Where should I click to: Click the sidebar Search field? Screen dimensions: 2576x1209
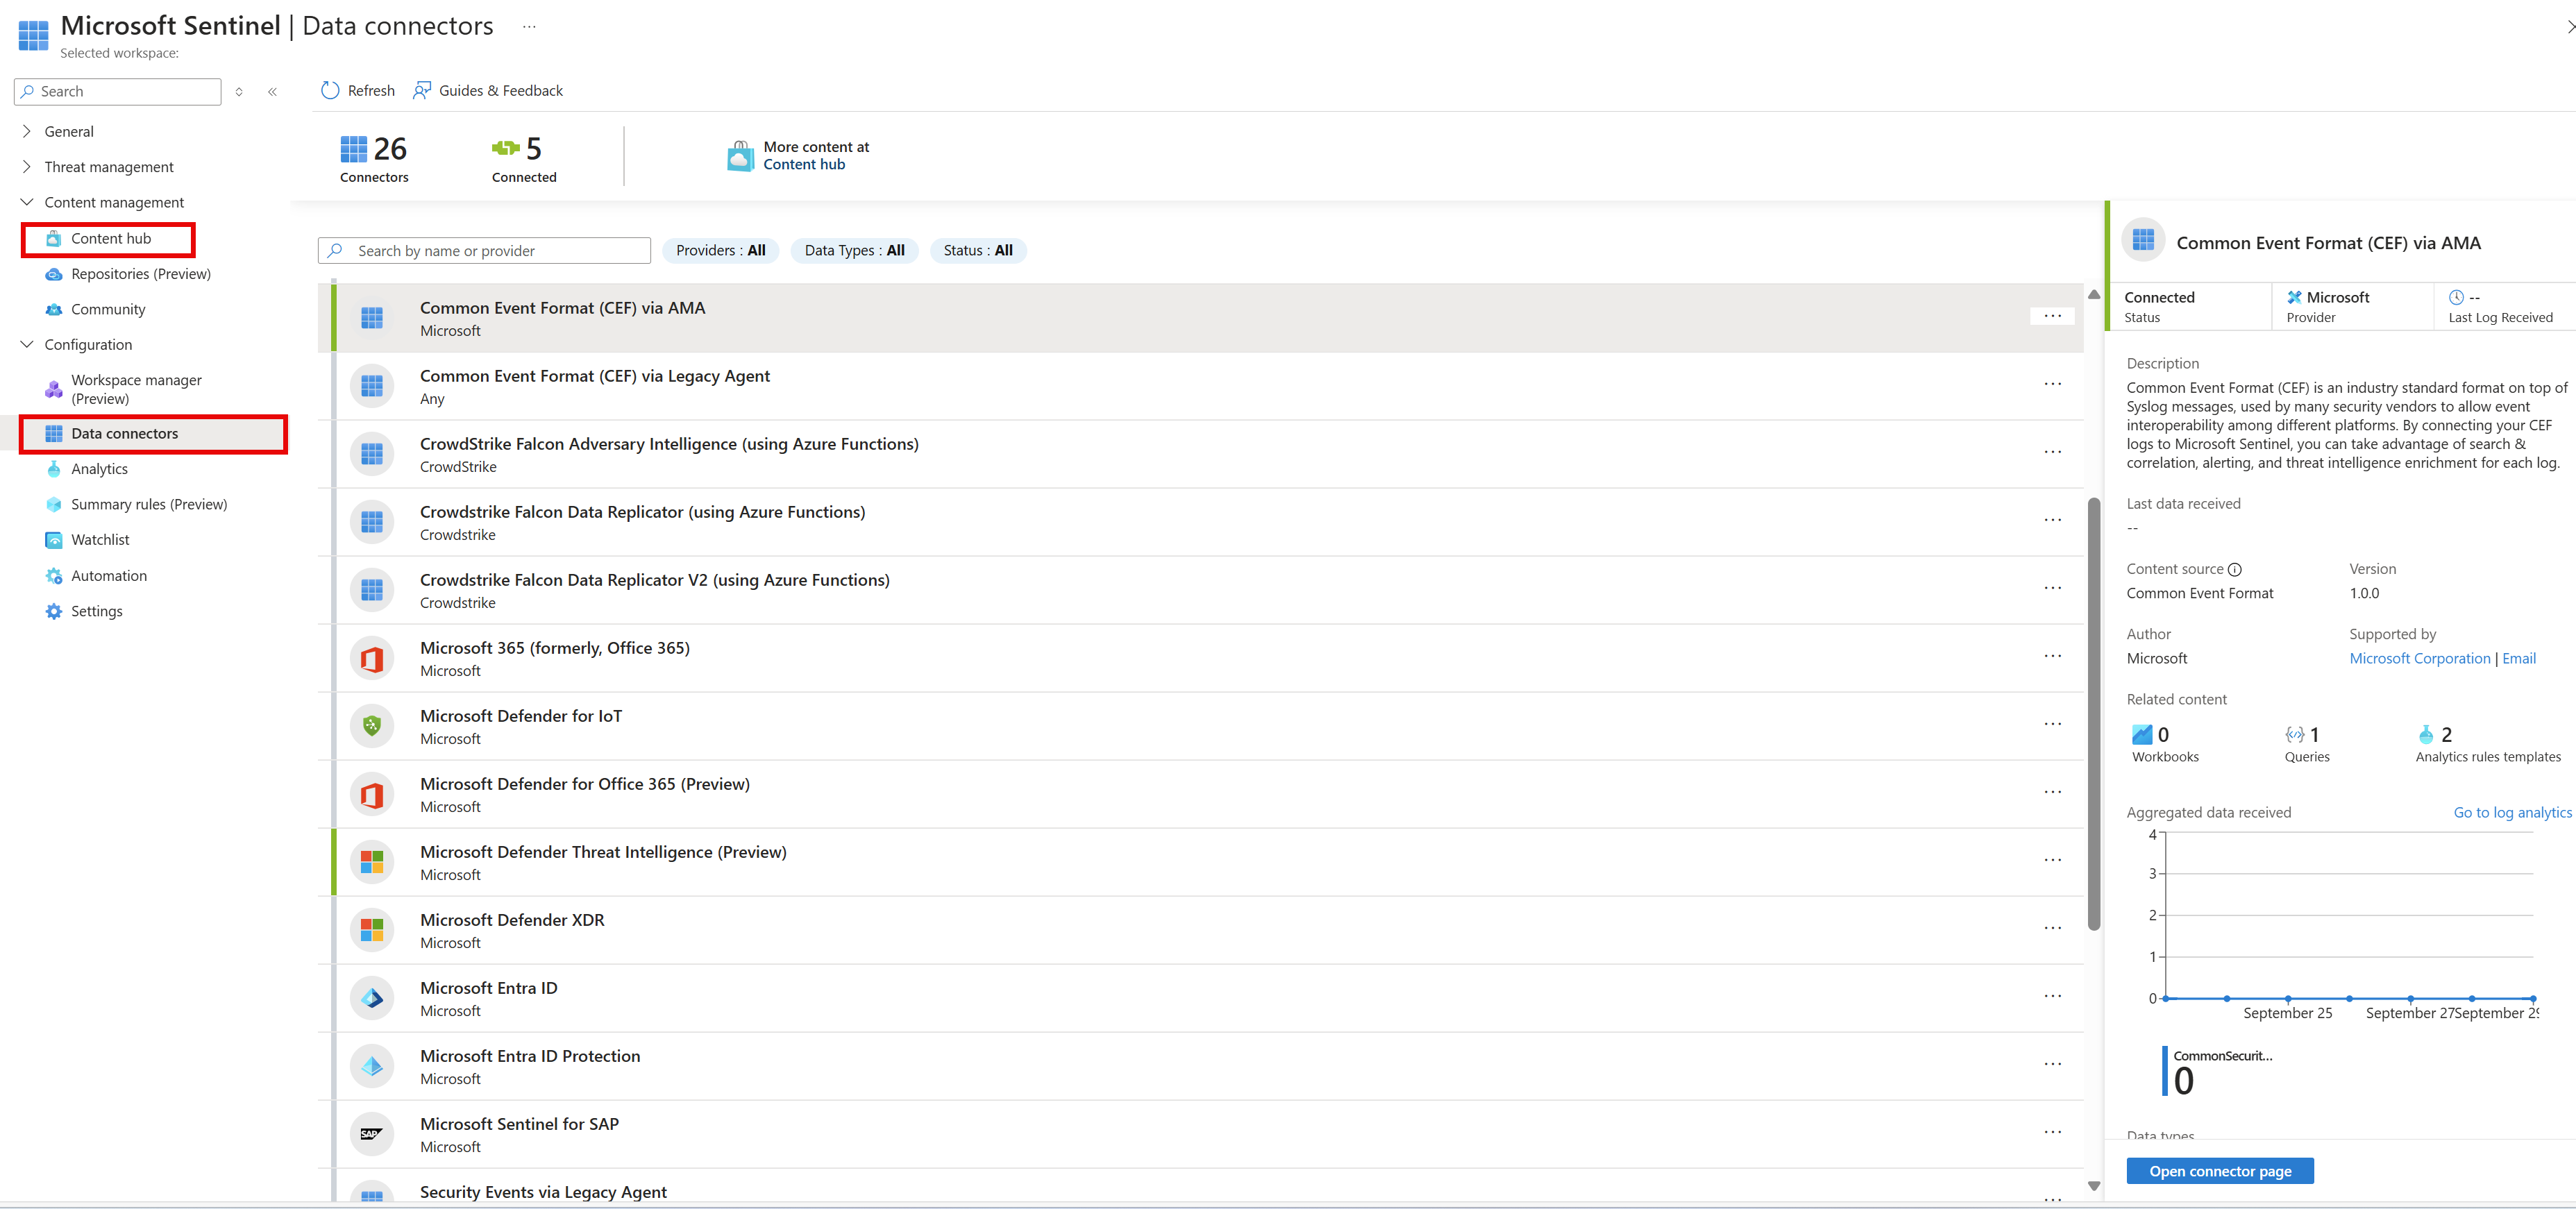[118, 91]
